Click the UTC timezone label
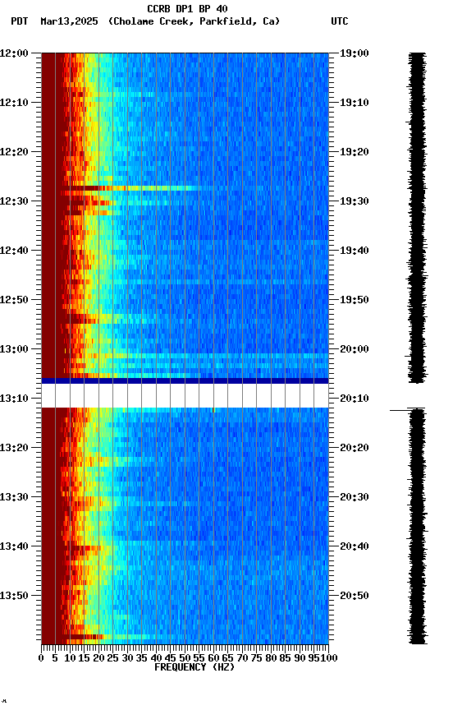The width and height of the screenshot is (453, 710). tap(340, 21)
